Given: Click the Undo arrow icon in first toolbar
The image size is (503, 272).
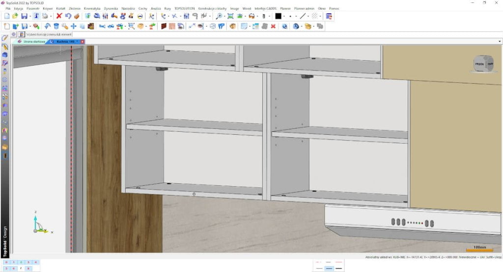Looking at the screenshot, I should 68,16.
